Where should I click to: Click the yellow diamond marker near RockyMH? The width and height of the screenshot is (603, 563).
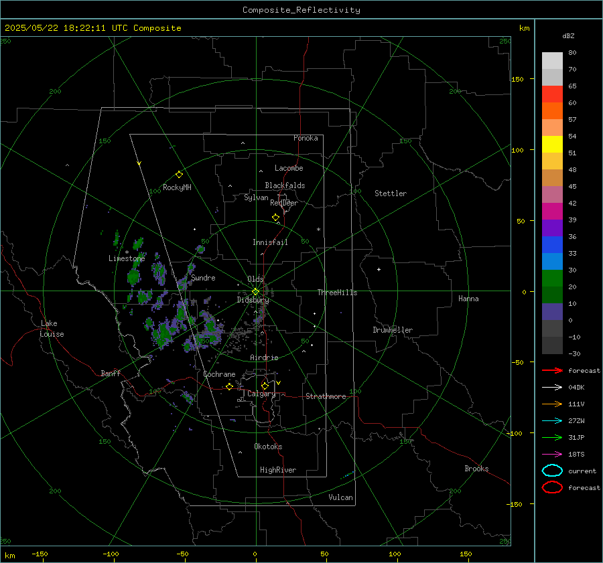coord(179,175)
